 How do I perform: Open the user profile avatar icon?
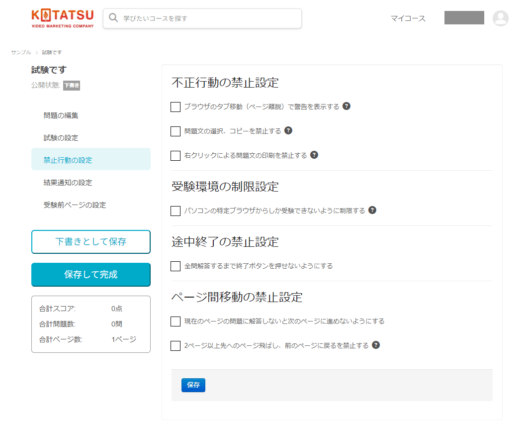tap(501, 18)
